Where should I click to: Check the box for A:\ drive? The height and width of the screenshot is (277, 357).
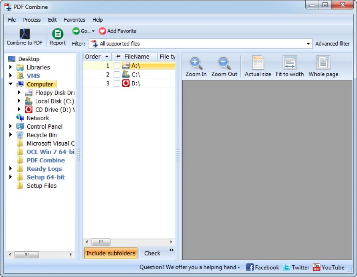(117, 66)
